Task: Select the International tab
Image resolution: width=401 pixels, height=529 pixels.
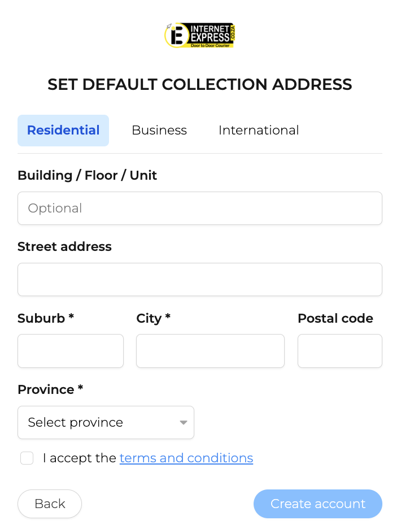Action: tap(259, 131)
